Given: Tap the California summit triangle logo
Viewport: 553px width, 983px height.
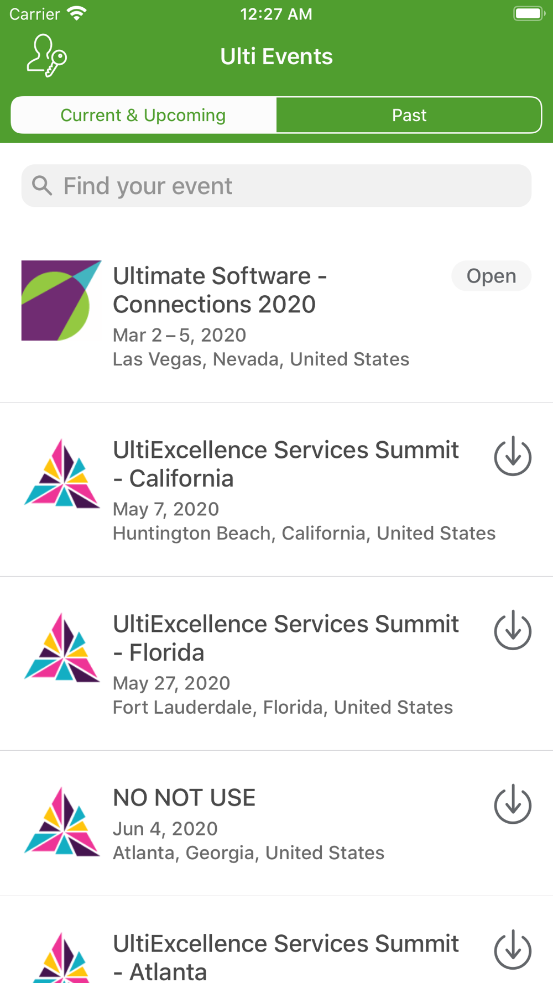Looking at the screenshot, I should (62, 474).
